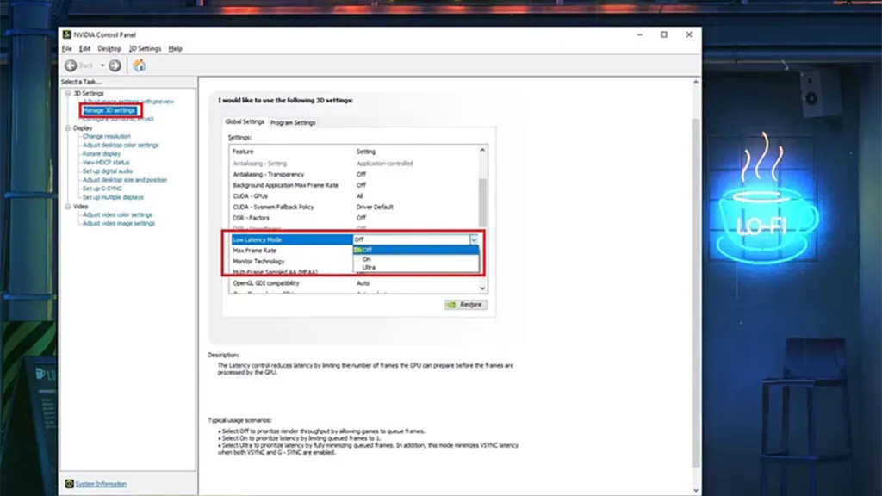Click the Low Latency Mode dropdown arrow

point(474,239)
